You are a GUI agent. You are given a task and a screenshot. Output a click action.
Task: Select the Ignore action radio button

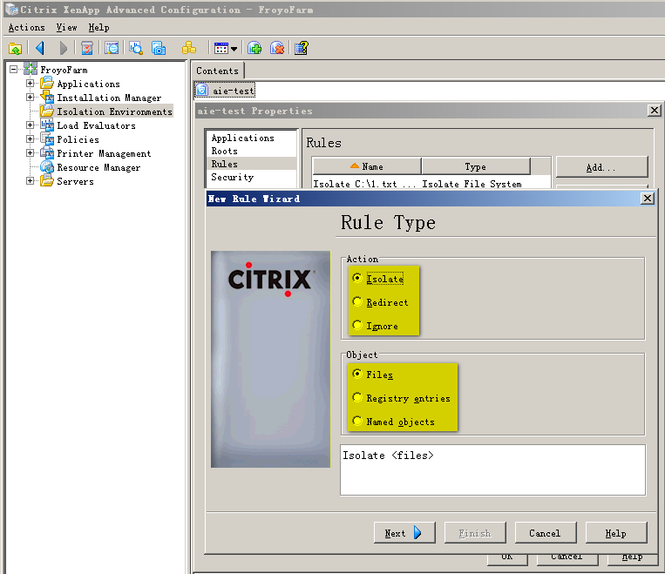coord(357,326)
